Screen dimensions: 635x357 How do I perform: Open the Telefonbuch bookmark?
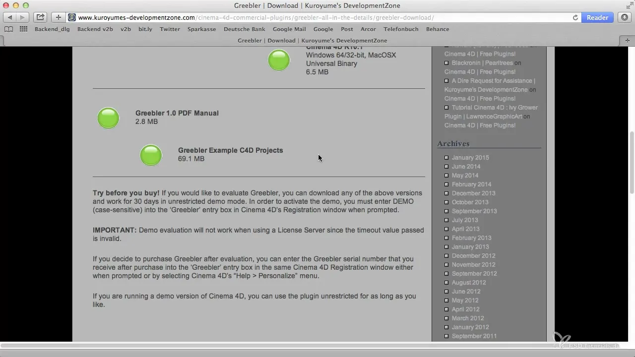(401, 29)
